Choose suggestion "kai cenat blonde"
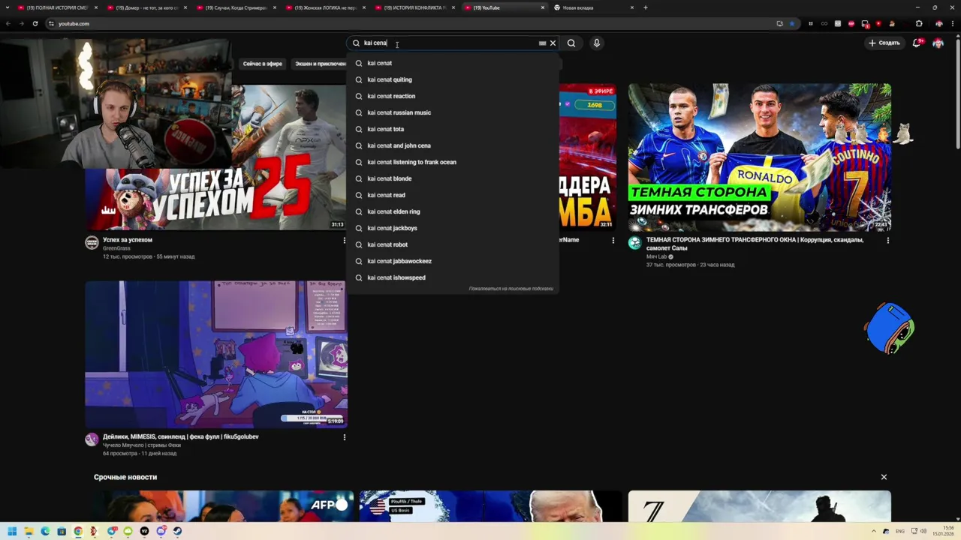This screenshot has height=540, width=961. point(453,178)
